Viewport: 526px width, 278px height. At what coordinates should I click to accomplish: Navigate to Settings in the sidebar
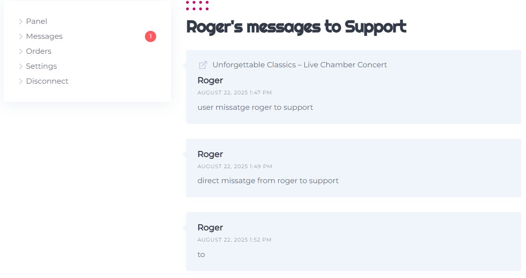[41, 66]
